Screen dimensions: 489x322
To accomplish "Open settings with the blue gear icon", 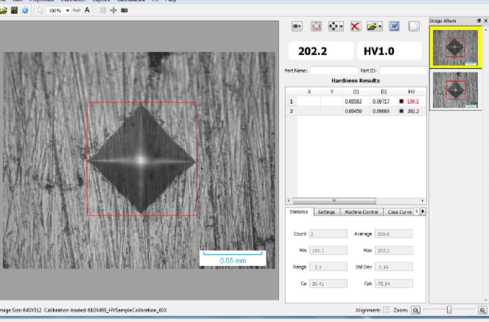I will pos(25,10).
